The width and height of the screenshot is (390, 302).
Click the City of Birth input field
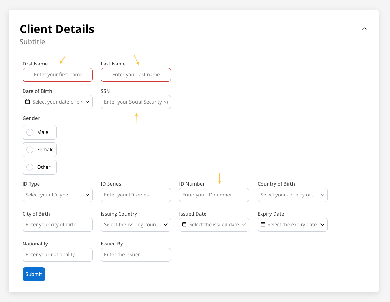(x=58, y=225)
